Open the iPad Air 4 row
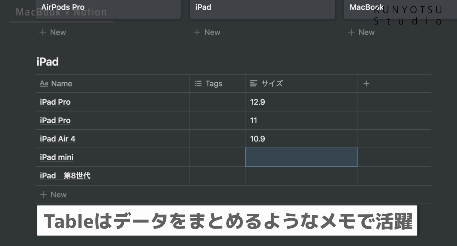457x246 pixels. 58,139
